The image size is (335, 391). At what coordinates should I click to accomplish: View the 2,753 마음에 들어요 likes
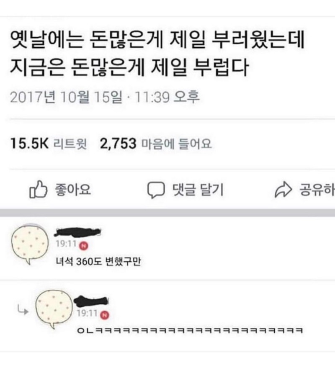click(x=156, y=144)
